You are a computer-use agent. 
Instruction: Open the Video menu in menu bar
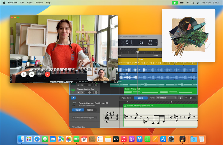pos(30,3)
